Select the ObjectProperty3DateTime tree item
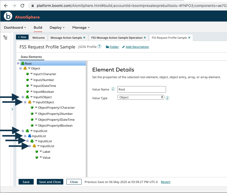Screen dimensions: 227x193 click(56, 120)
